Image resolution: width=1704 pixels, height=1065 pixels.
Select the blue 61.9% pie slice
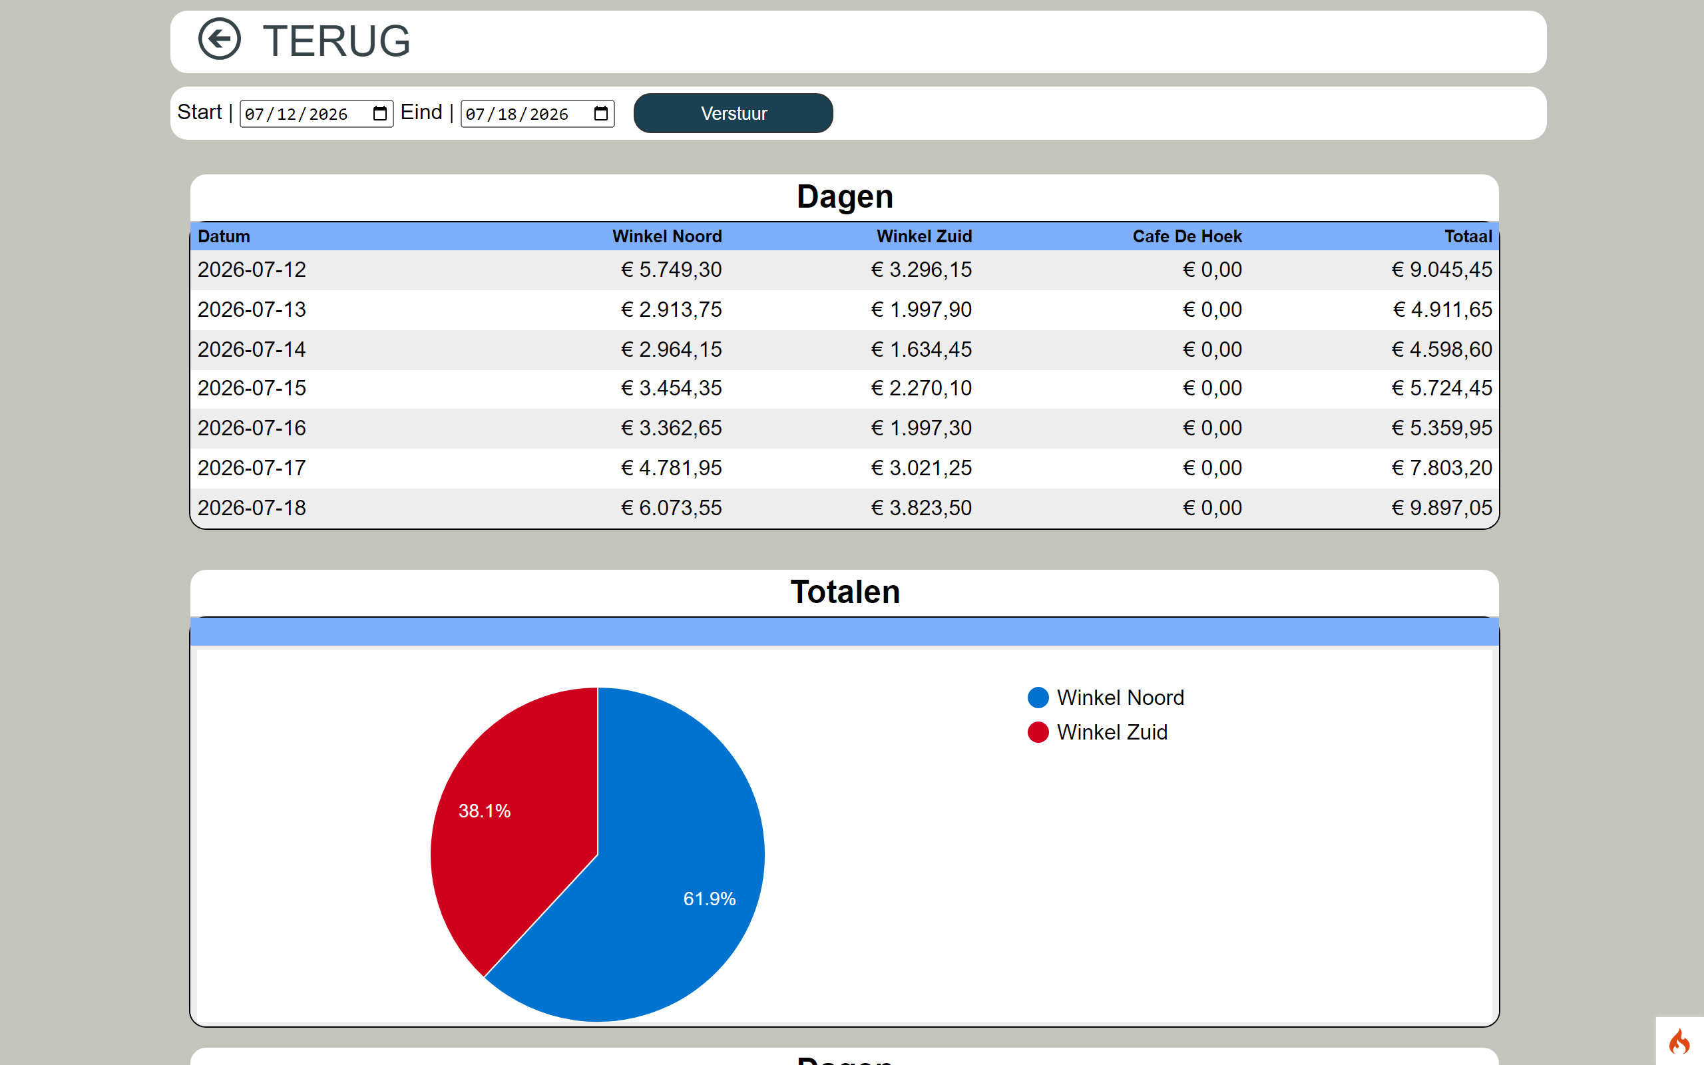[x=662, y=881]
